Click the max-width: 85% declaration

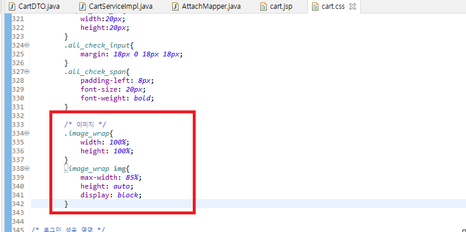(x=111, y=177)
